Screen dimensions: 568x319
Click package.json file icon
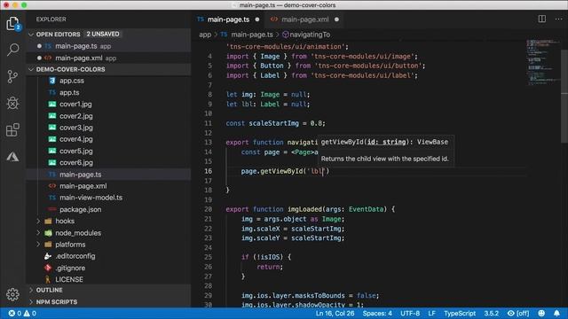point(52,209)
